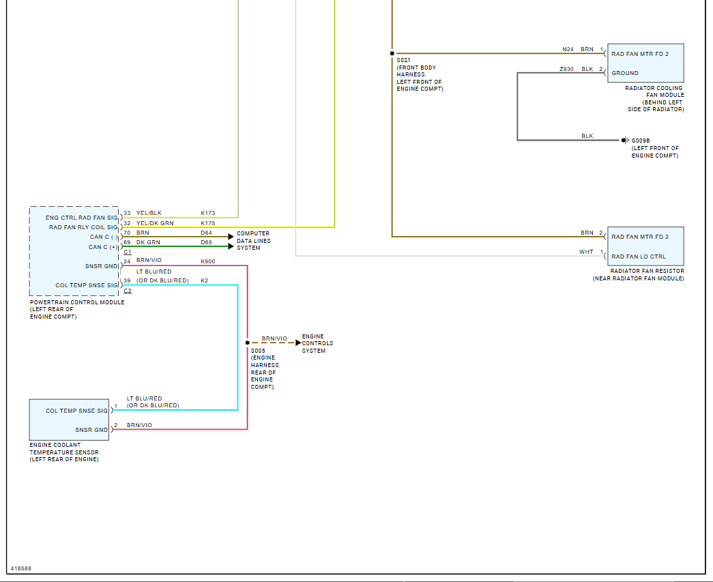The height and width of the screenshot is (582, 713).
Task: Open the Computer Data Lines System reference
Action: [253, 240]
